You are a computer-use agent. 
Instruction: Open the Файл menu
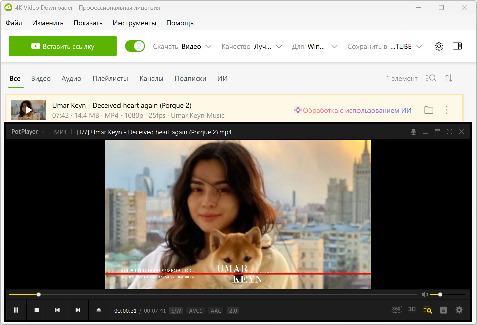pos(14,23)
